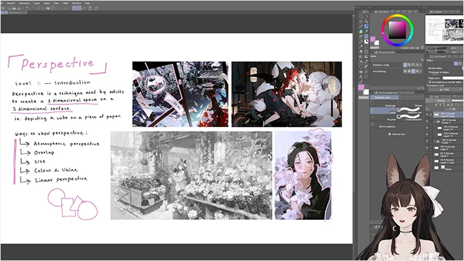
Task: Toggle visibility of Layer 2
Action: click(x=427, y=148)
